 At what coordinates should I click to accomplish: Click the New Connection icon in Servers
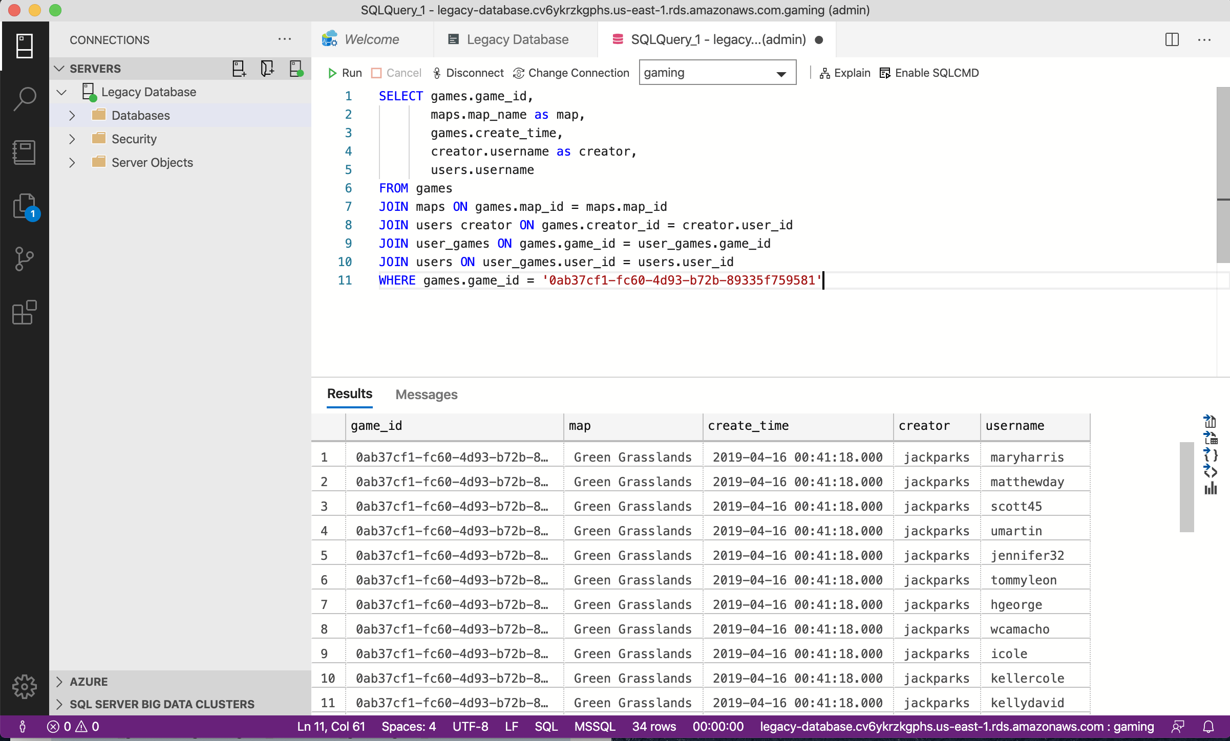pyautogui.click(x=239, y=69)
